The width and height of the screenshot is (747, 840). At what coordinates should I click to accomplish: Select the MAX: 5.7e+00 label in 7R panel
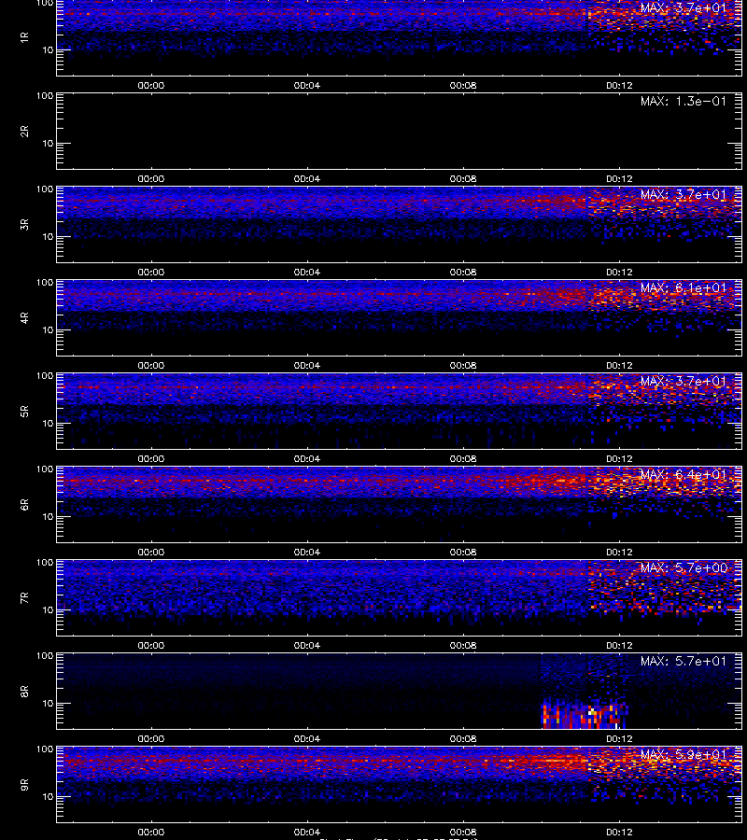click(x=684, y=567)
